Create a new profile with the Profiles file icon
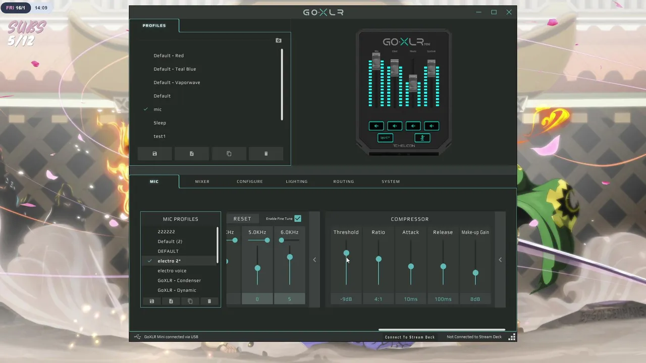The width and height of the screenshot is (646, 363). (x=192, y=154)
